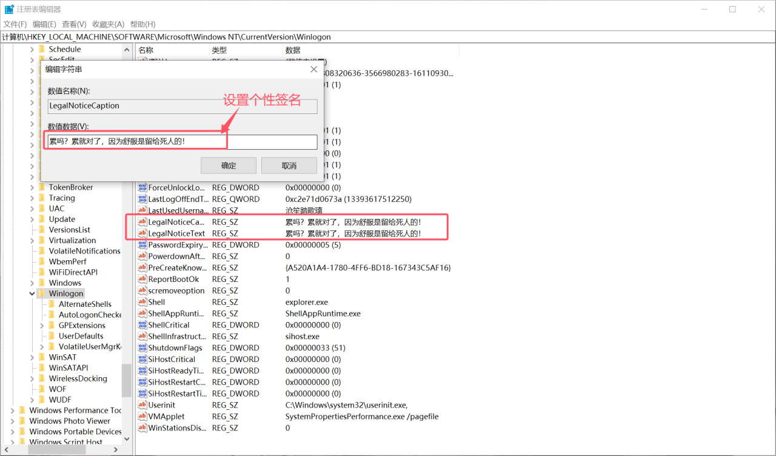Click the string icon beside PowerdownAfter value
This screenshot has height=456, width=776.
[x=142, y=256]
